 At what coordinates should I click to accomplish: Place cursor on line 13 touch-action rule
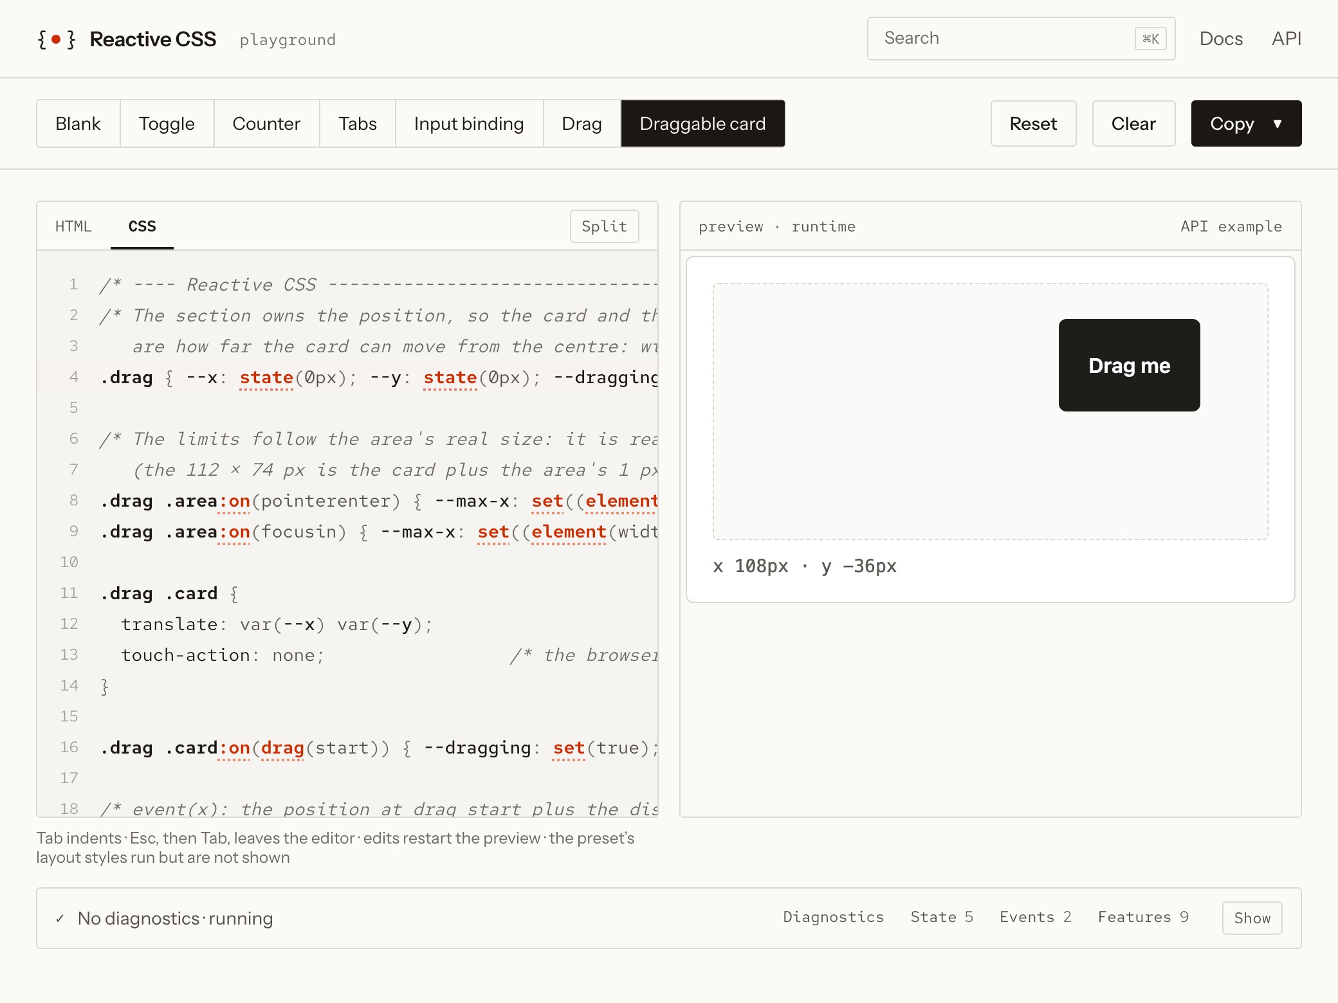pyautogui.click(x=223, y=655)
